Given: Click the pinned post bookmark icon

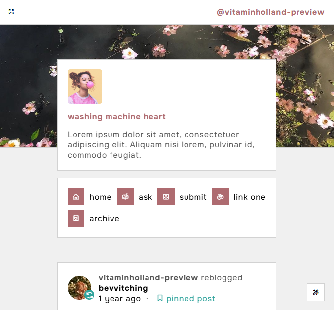Looking at the screenshot, I should pyautogui.click(x=160, y=298).
